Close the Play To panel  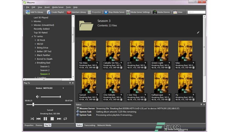click(73, 83)
